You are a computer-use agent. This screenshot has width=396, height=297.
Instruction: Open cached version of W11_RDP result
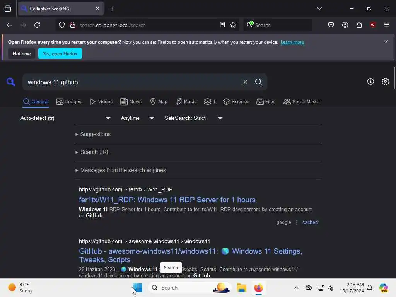[310, 222]
